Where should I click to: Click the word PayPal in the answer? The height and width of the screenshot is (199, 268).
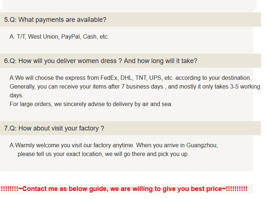coord(71,37)
